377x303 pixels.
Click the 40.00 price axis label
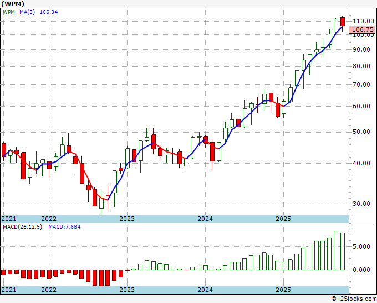(x=361, y=163)
